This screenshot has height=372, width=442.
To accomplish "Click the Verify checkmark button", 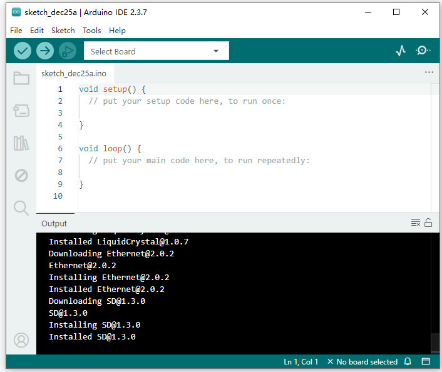I will click(23, 51).
